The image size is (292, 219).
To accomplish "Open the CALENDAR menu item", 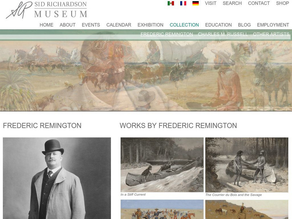I will [119, 25].
